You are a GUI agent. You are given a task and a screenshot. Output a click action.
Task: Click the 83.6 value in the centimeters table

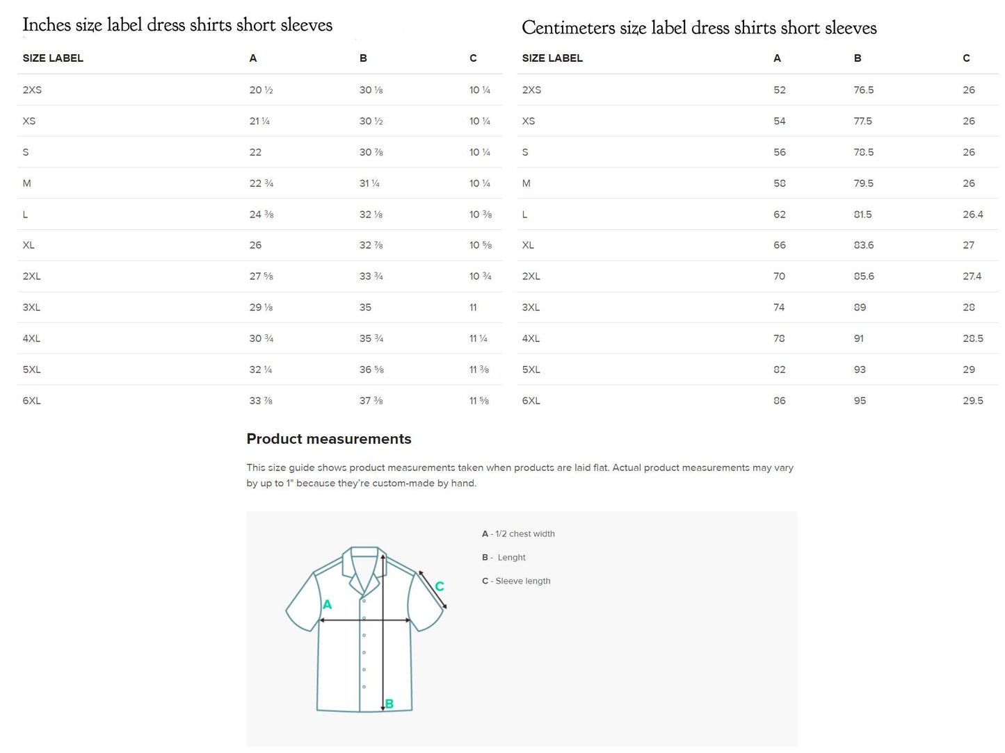[864, 245]
